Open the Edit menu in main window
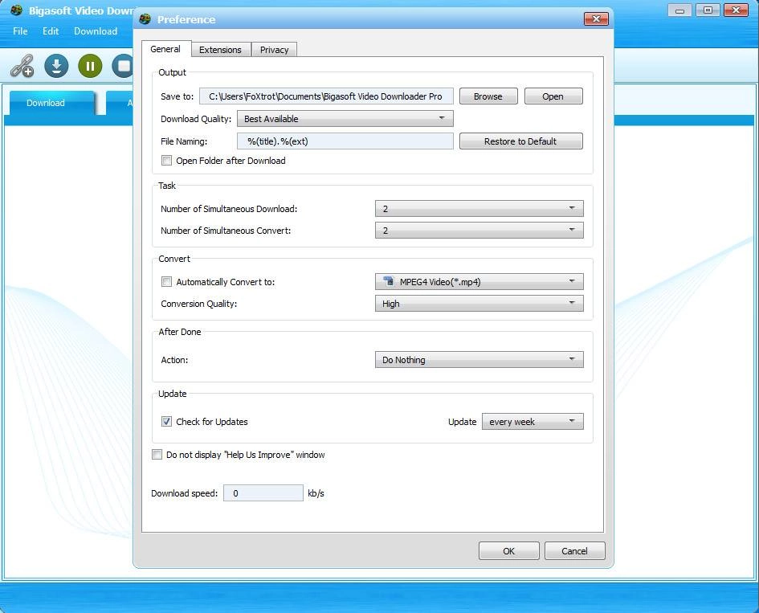Screen dimensions: 759x613 coord(51,31)
